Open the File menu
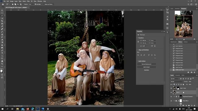 (5, 1)
